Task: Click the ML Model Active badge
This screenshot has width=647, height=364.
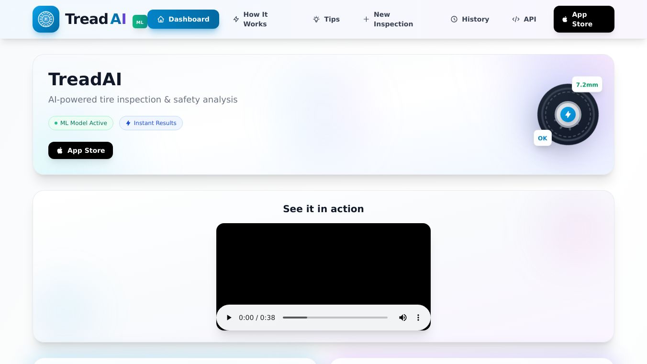Action: point(81,123)
